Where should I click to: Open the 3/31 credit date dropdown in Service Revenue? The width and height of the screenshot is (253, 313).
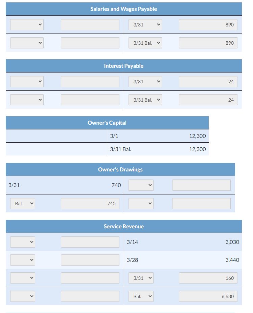pyautogui.click(x=141, y=278)
